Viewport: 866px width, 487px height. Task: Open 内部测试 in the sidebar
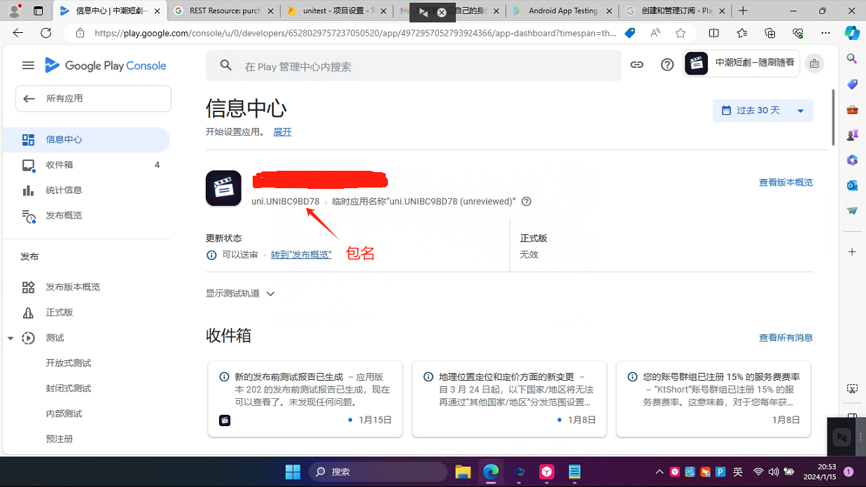[64, 414]
